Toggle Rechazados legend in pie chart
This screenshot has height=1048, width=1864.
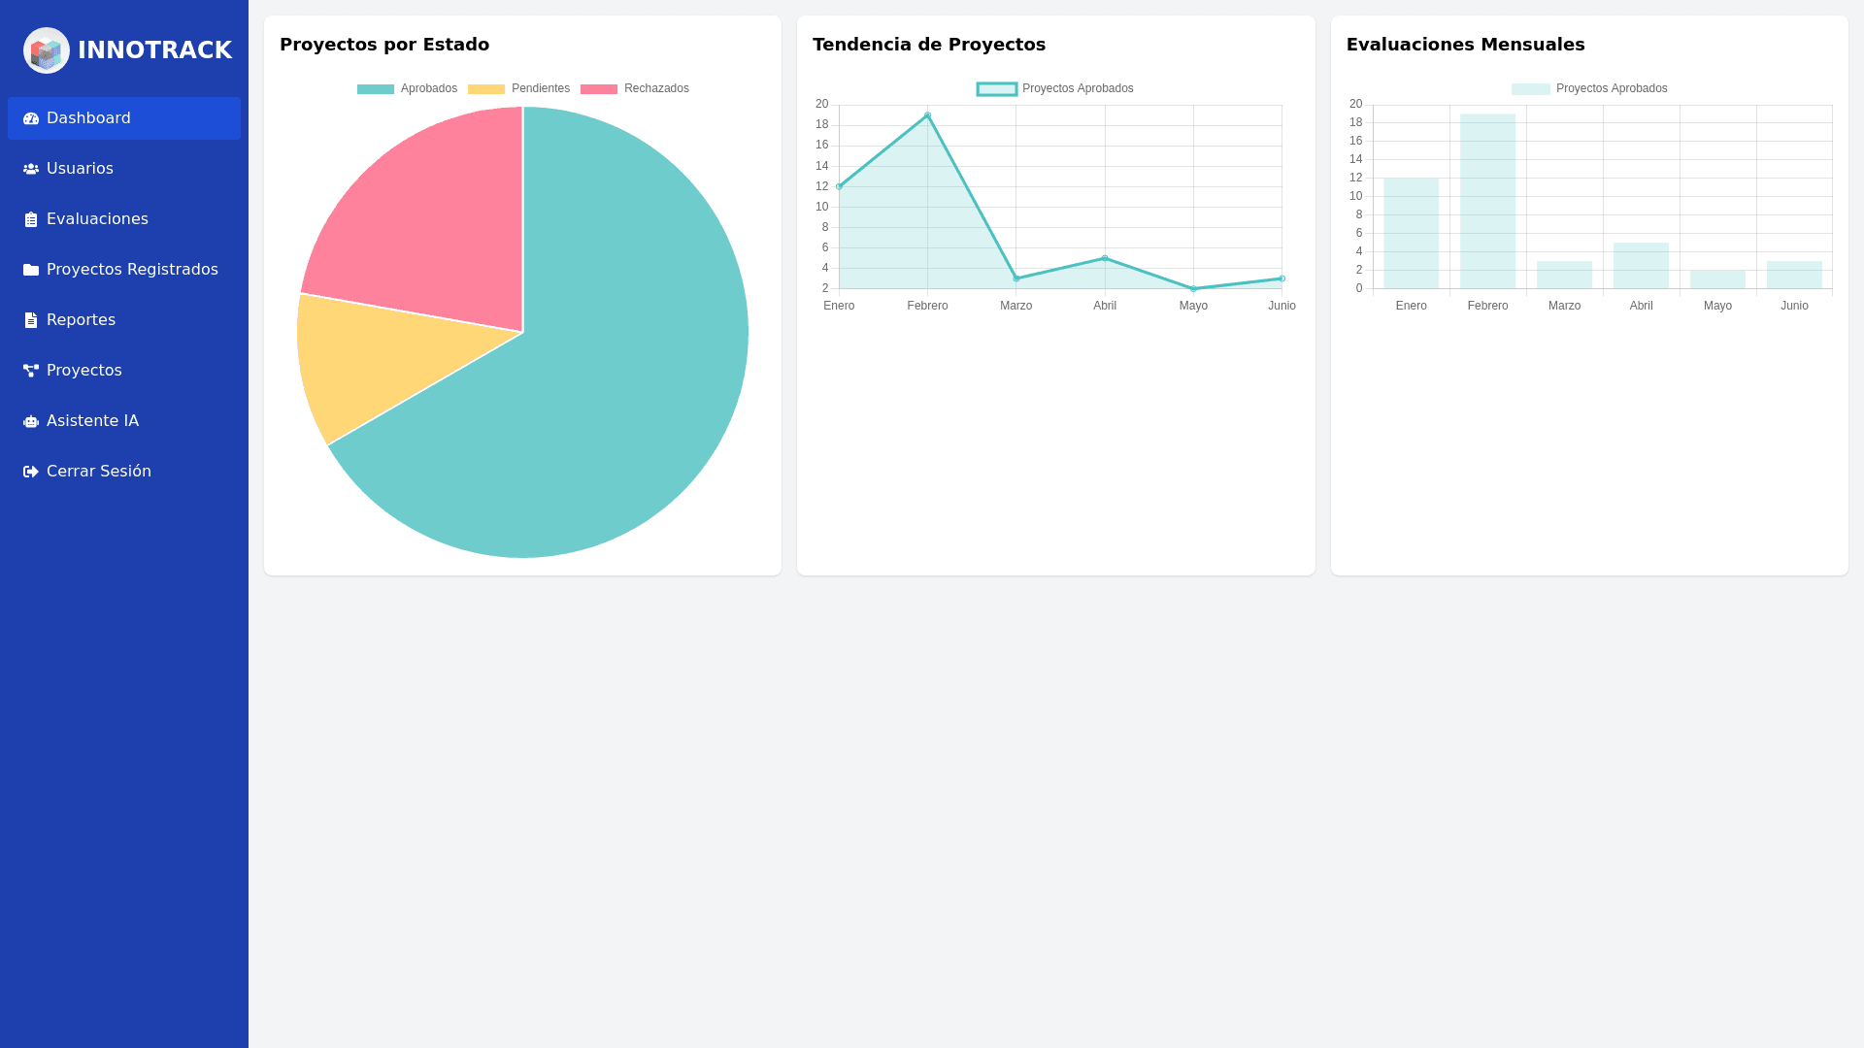[634, 88]
